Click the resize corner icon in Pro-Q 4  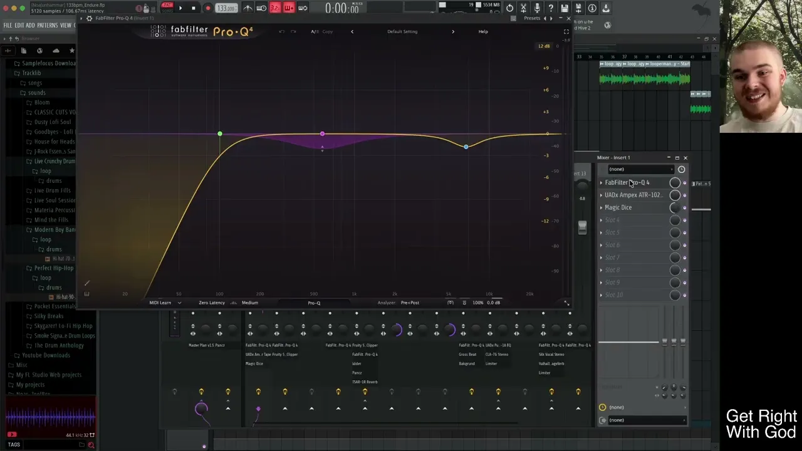pyautogui.click(x=566, y=303)
